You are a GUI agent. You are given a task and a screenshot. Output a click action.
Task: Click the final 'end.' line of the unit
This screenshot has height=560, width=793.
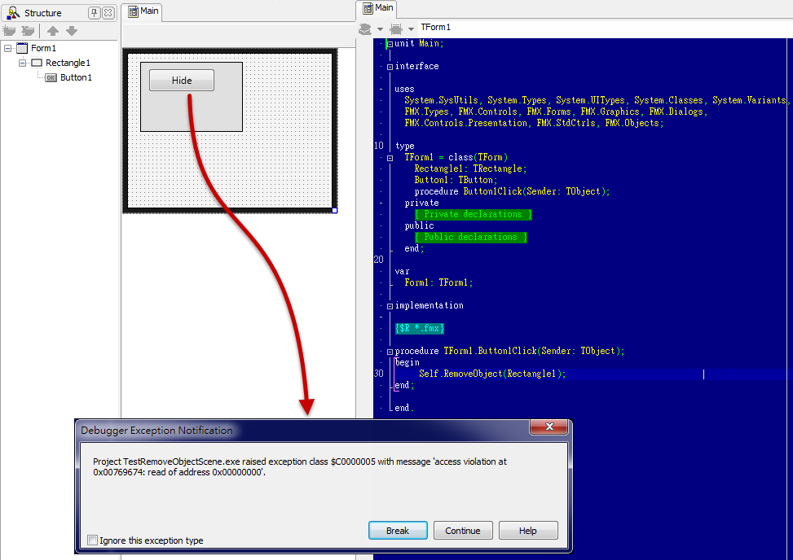[x=404, y=408]
